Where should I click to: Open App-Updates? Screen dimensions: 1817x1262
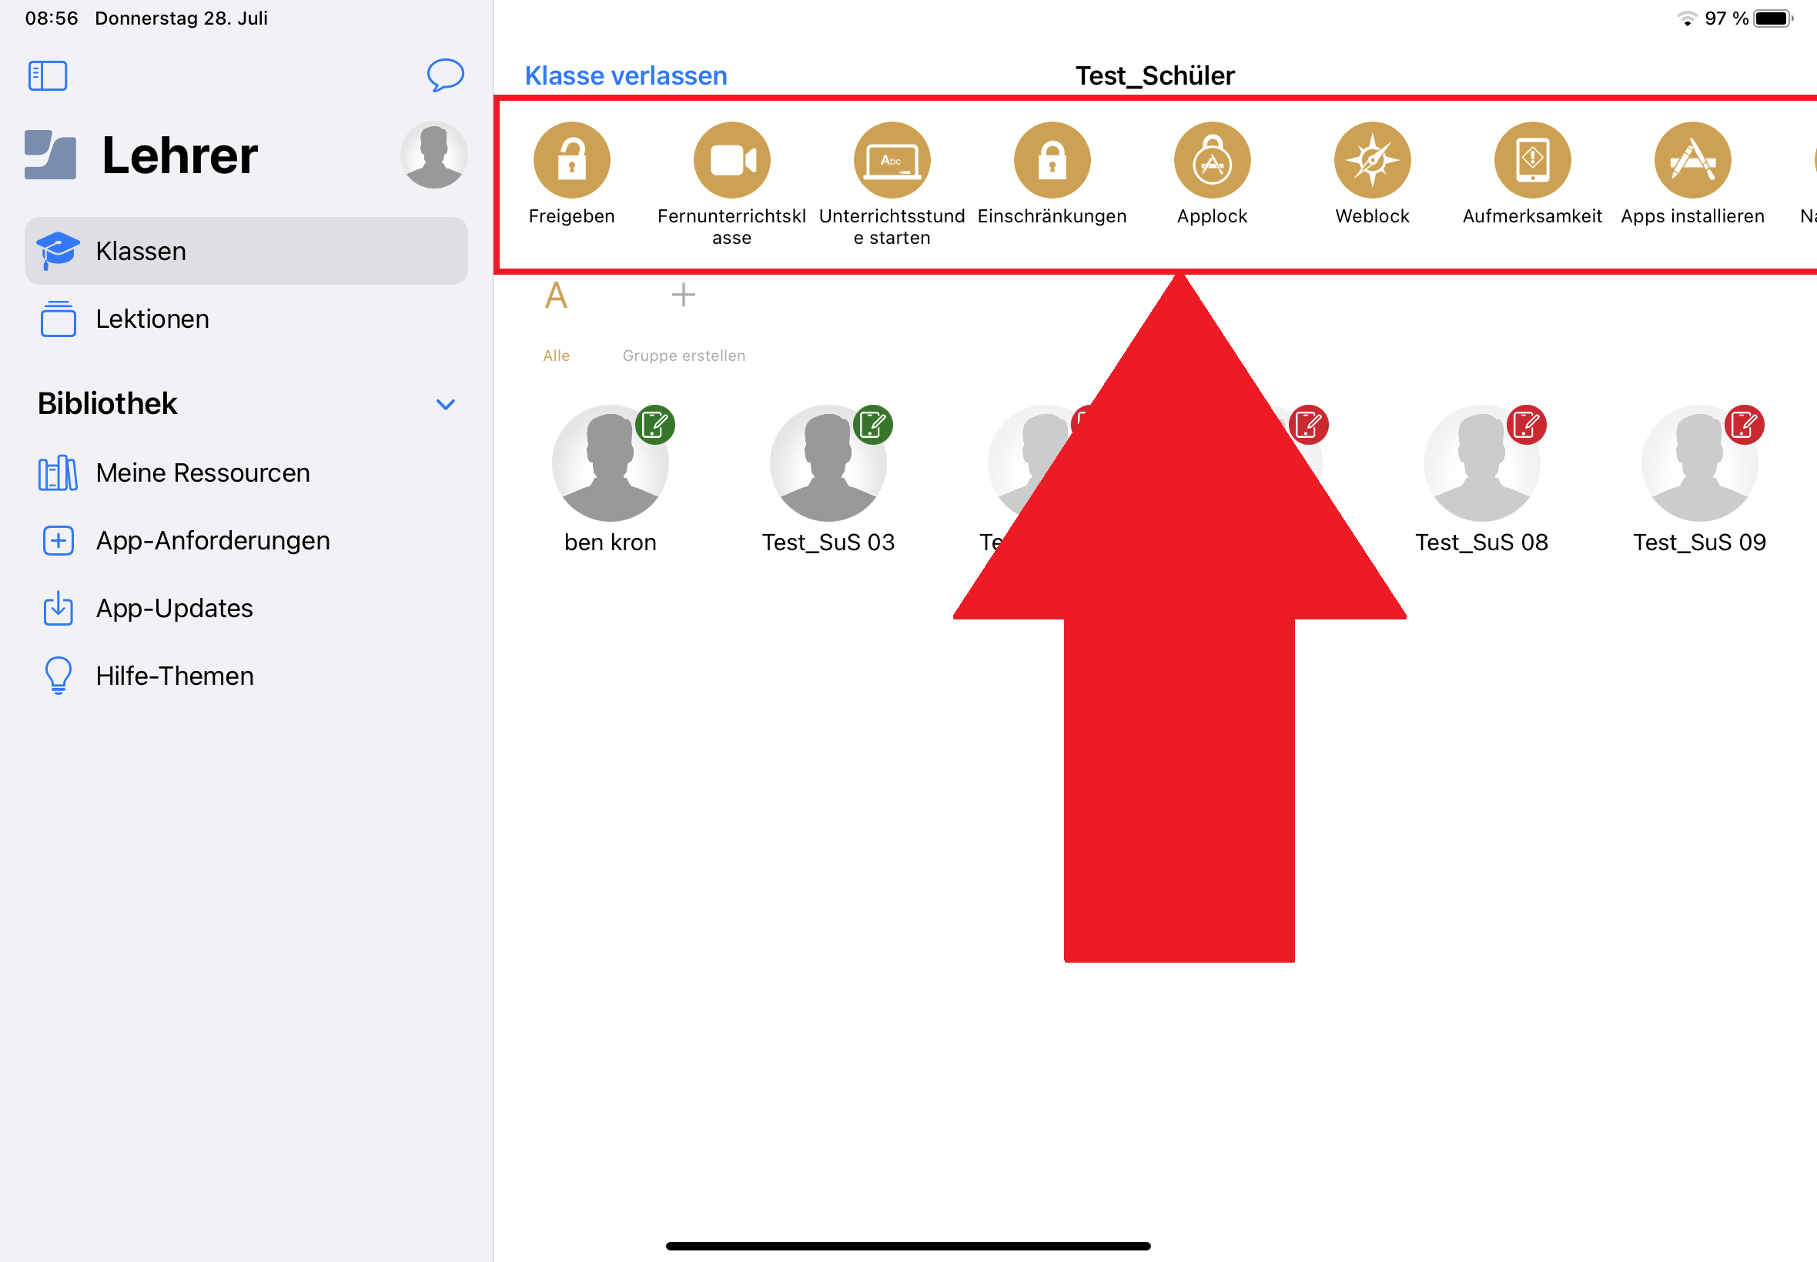pos(246,608)
